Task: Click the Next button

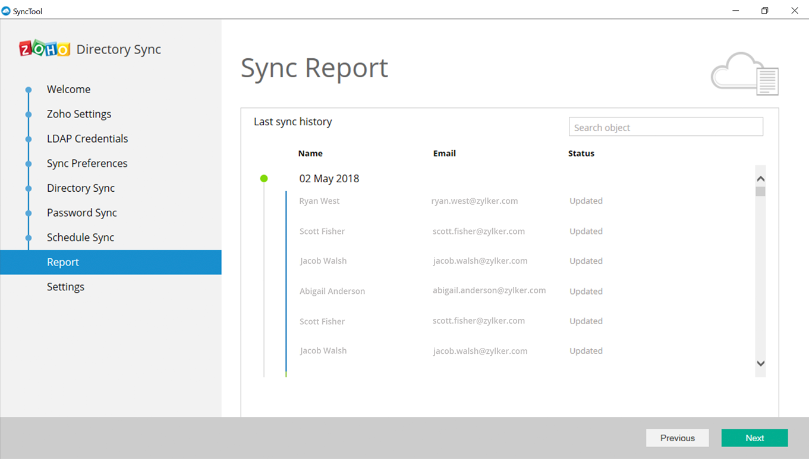Action: [x=754, y=438]
